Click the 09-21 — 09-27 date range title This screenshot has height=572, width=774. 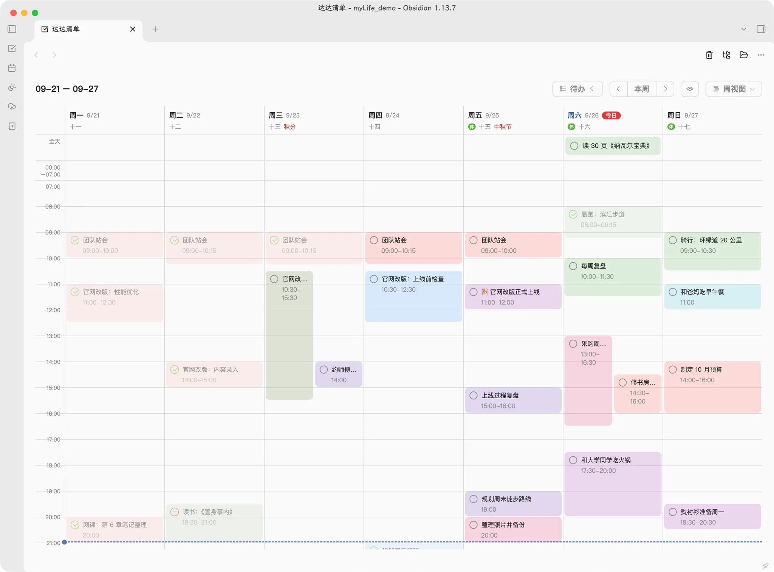point(67,89)
